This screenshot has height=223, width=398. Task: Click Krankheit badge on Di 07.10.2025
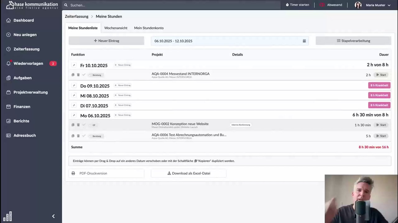tap(379, 105)
